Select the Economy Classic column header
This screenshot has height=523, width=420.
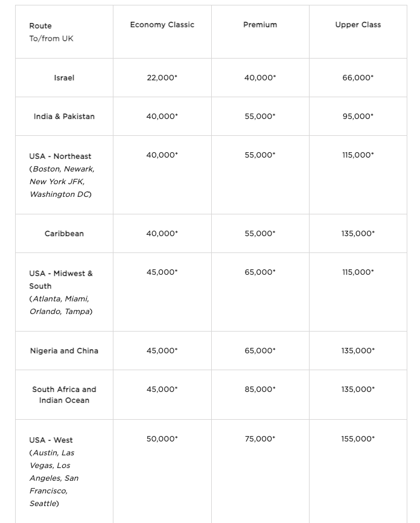tap(162, 25)
